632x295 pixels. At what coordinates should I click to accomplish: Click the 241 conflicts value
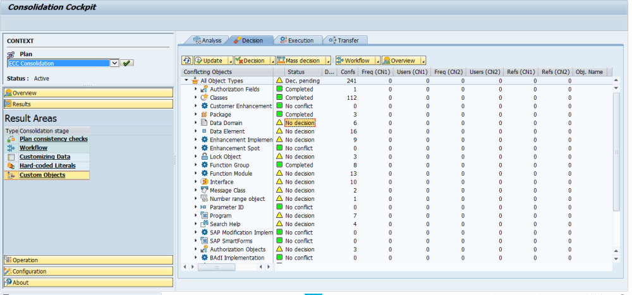pyautogui.click(x=351, y=81)
